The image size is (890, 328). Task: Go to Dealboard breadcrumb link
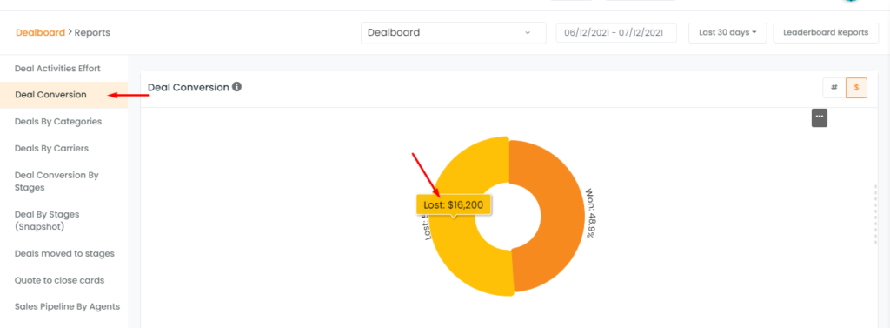pos(40,32)
